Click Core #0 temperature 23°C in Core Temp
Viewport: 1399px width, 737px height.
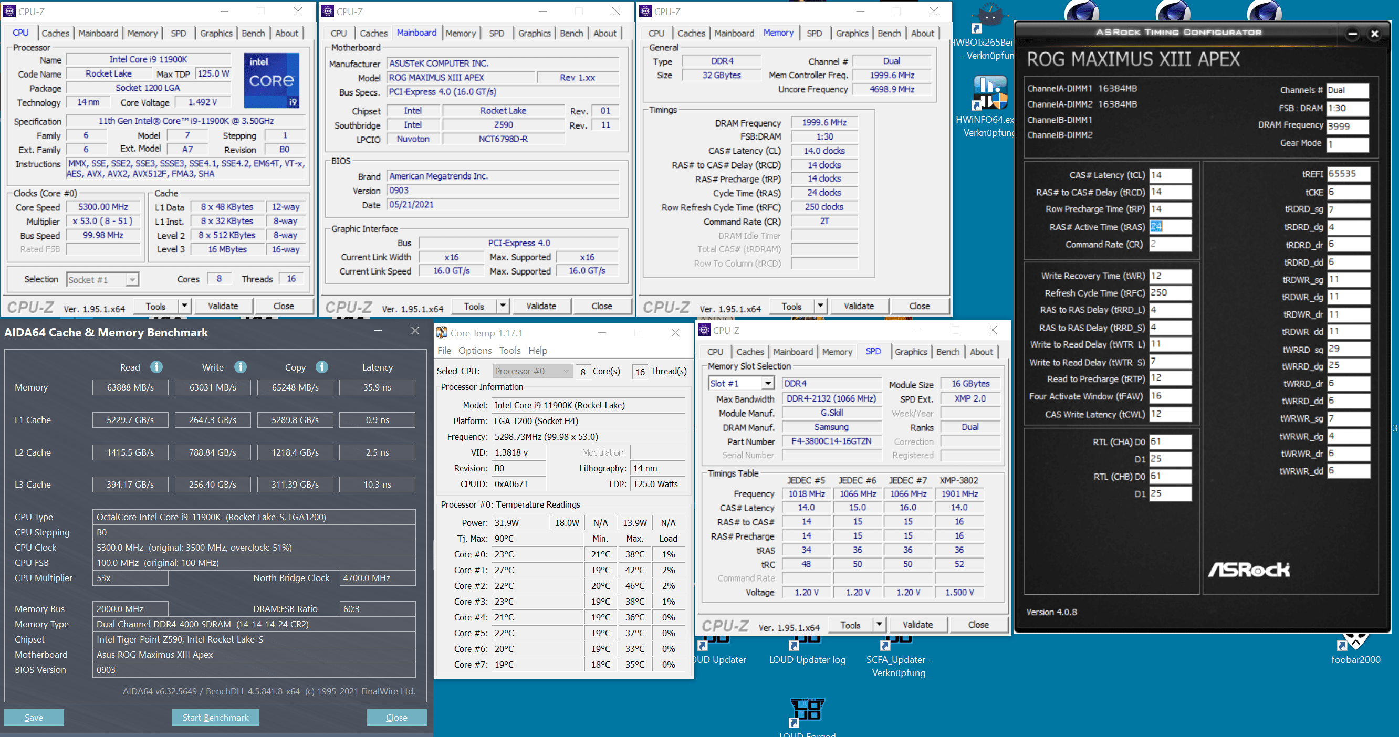[x=538, y=555]
